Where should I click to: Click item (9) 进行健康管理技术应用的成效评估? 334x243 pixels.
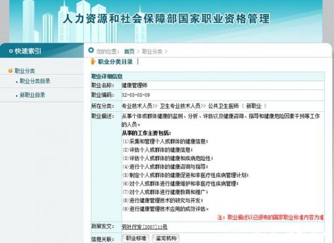click(165, 209)
